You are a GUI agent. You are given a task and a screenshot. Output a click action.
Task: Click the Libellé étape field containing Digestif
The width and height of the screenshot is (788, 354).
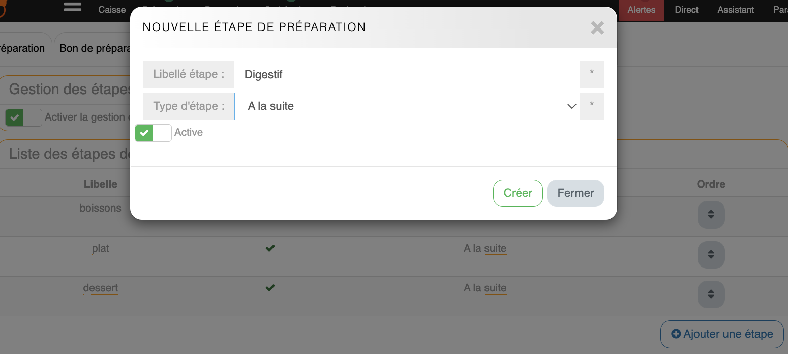click(x=407, y=75)
